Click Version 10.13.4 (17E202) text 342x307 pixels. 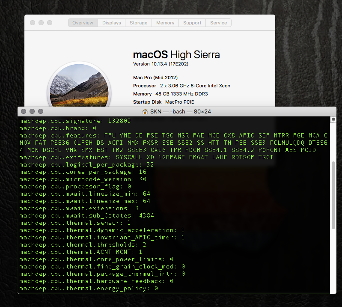tap(161, 64)
